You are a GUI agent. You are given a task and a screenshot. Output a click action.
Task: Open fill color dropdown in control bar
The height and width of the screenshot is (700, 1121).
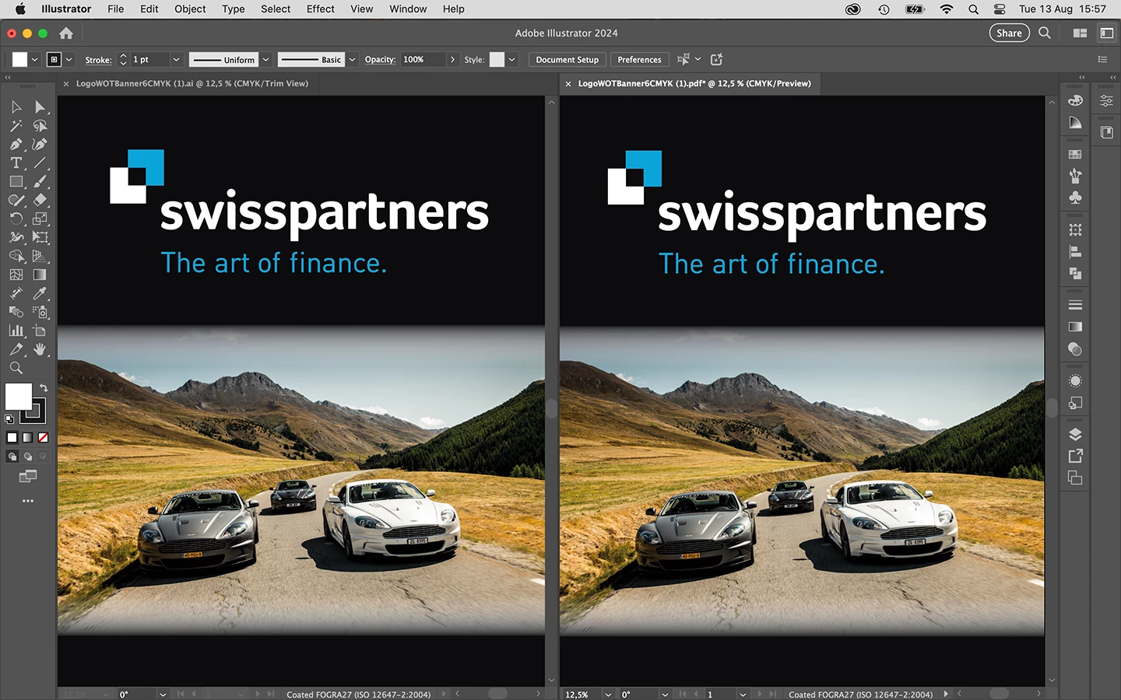click(x=34, y=60)
